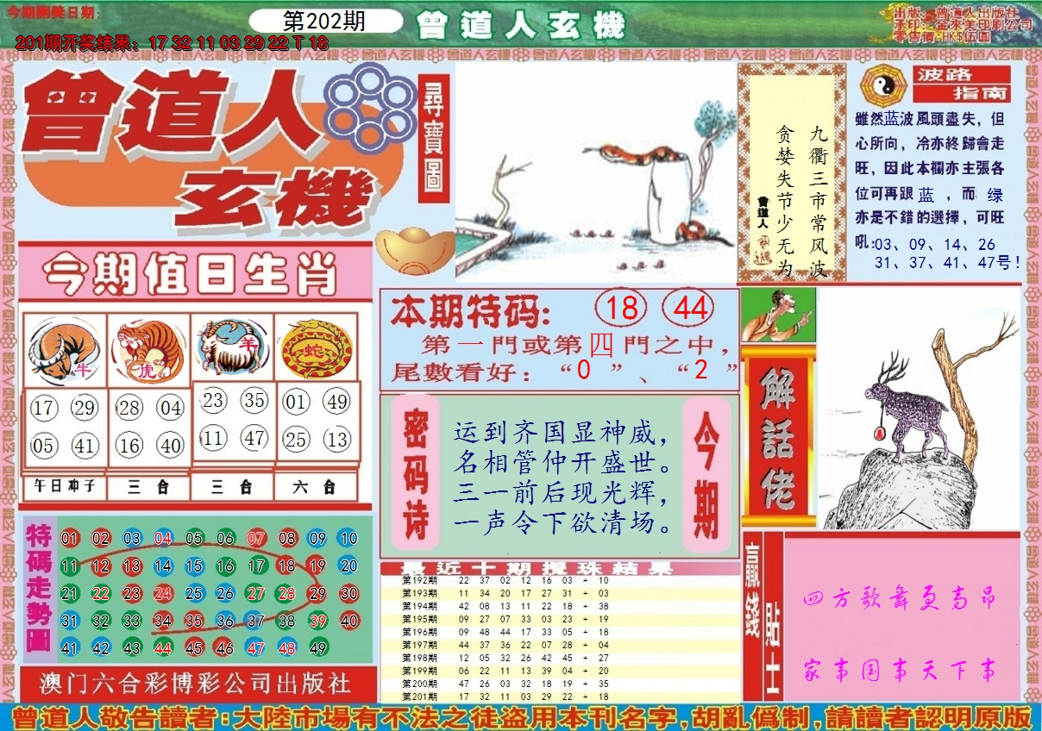Image resolution: width=1042 pixels, height=731 pixels.
Task: Click the 尋寶圖 vertical label
Action: [x=434, y=138]
